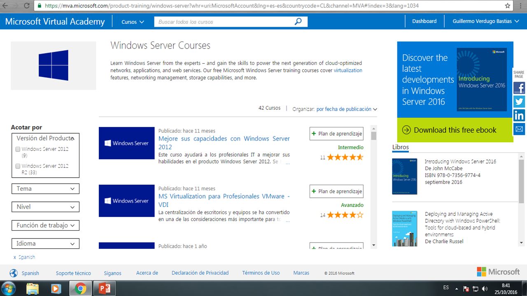Click the Buscar todos los cursos search field
Viewport: 527px width, 296px height.
(x=224, y=22)
